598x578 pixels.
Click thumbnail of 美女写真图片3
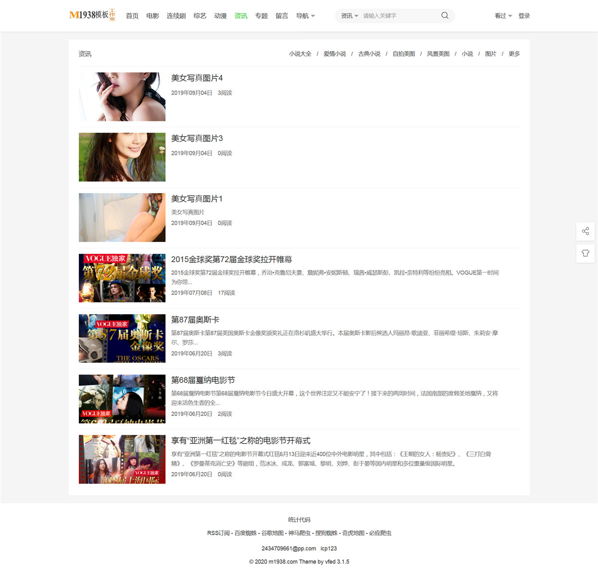click(122, 157)
